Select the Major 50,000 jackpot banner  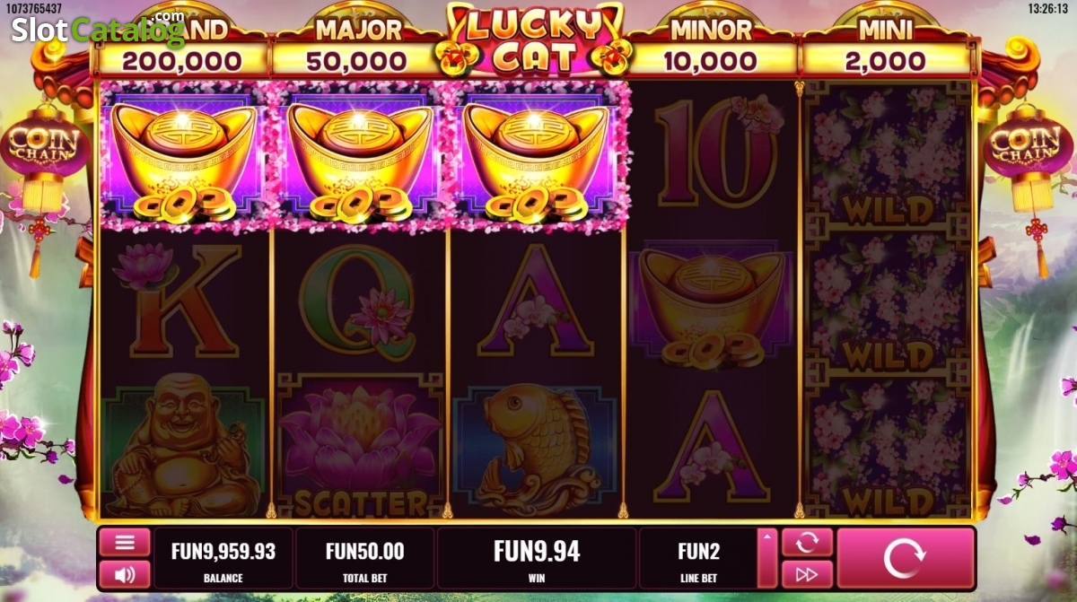click(359, 47)
